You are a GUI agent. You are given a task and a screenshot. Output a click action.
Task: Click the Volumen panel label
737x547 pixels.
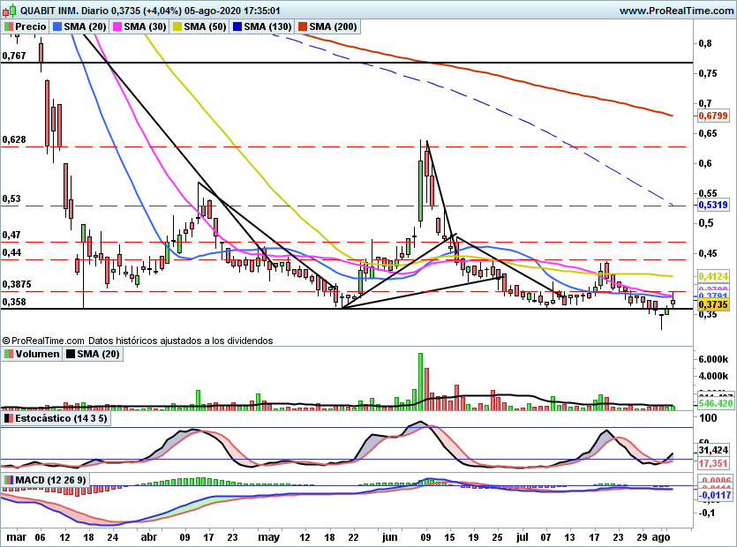37,354
